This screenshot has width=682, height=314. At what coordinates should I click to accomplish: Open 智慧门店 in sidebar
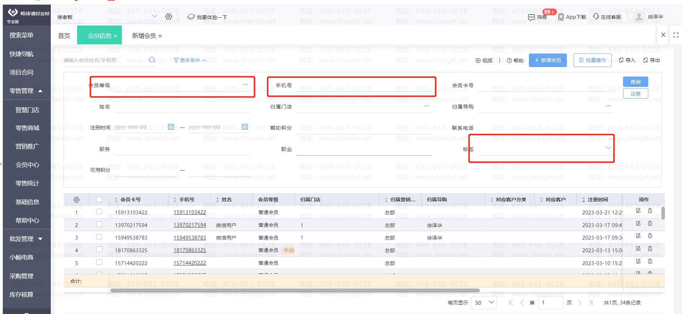coord(27,110)
